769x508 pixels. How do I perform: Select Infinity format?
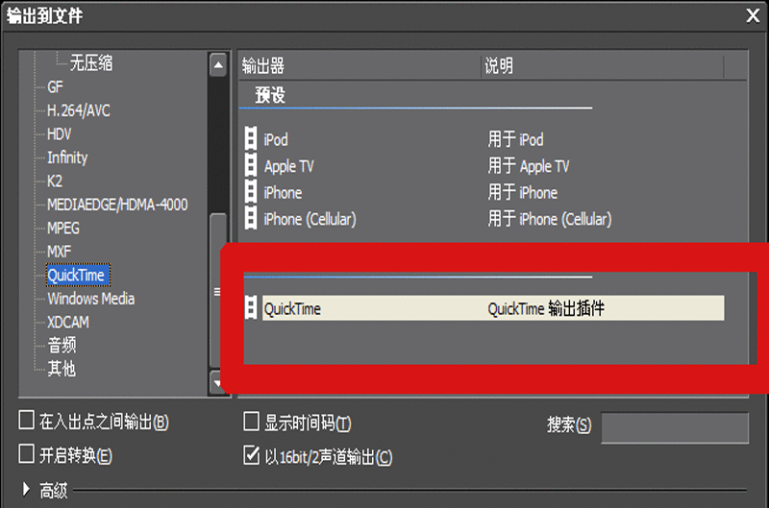[67, 157]
